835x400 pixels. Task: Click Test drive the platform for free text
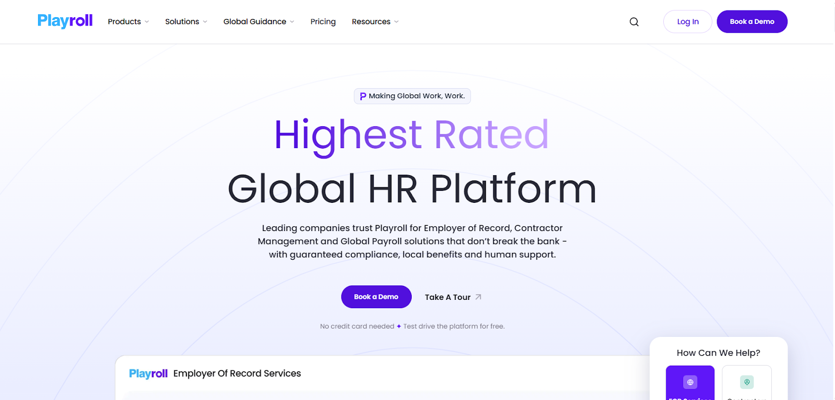coord(454,326)
